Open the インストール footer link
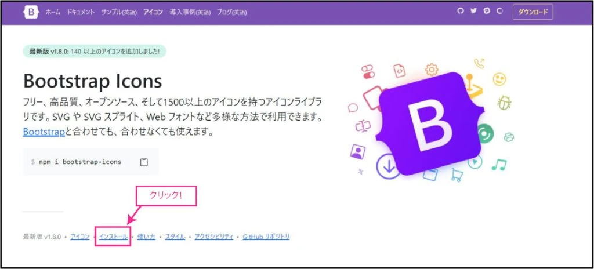This screenshot has height=269, width=594. 113,237
